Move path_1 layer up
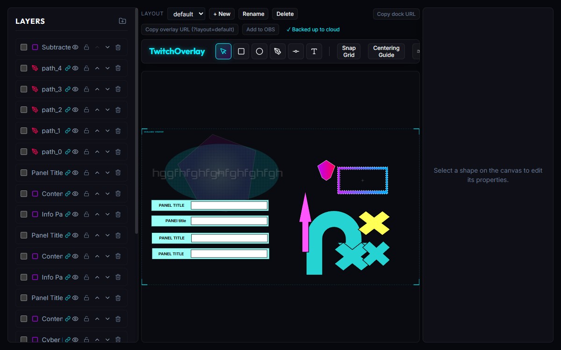561x350 pixels. (97, 131)
